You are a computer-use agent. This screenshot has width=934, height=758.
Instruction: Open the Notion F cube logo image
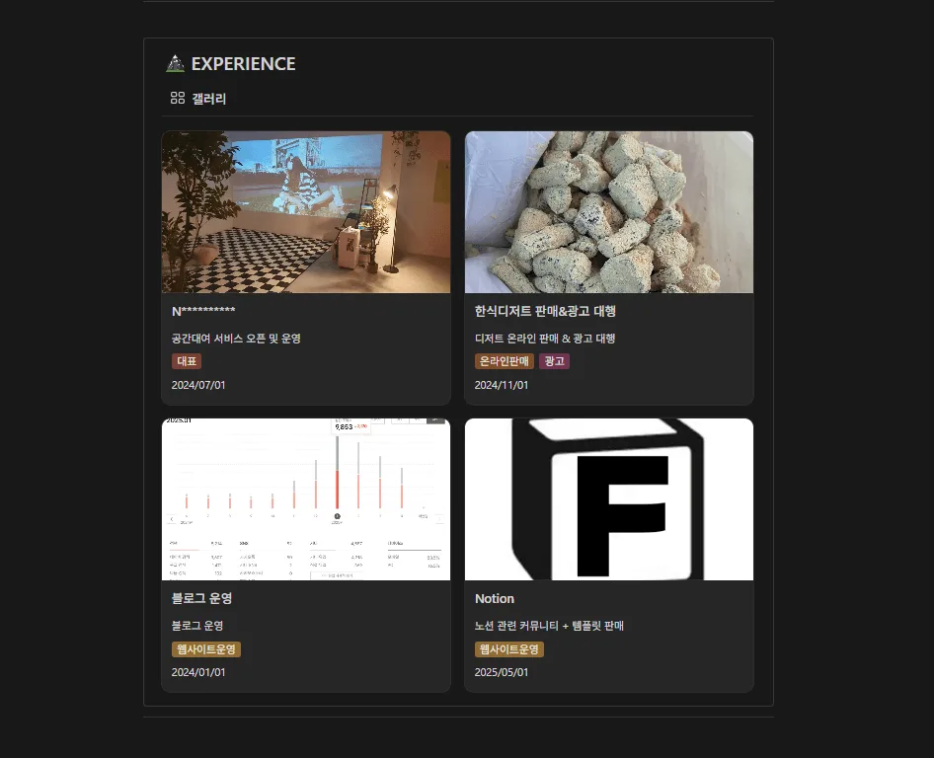609,499
